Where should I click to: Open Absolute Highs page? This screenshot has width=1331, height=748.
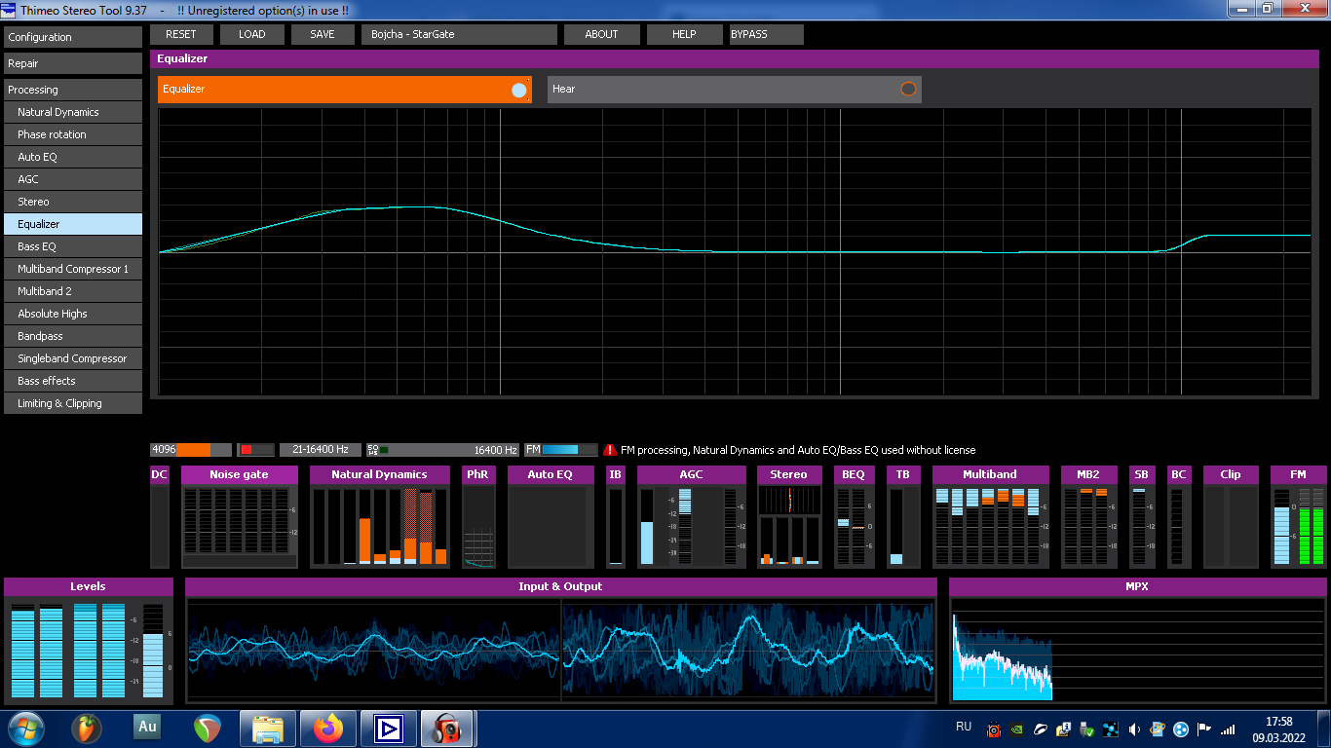pos(73,314)
